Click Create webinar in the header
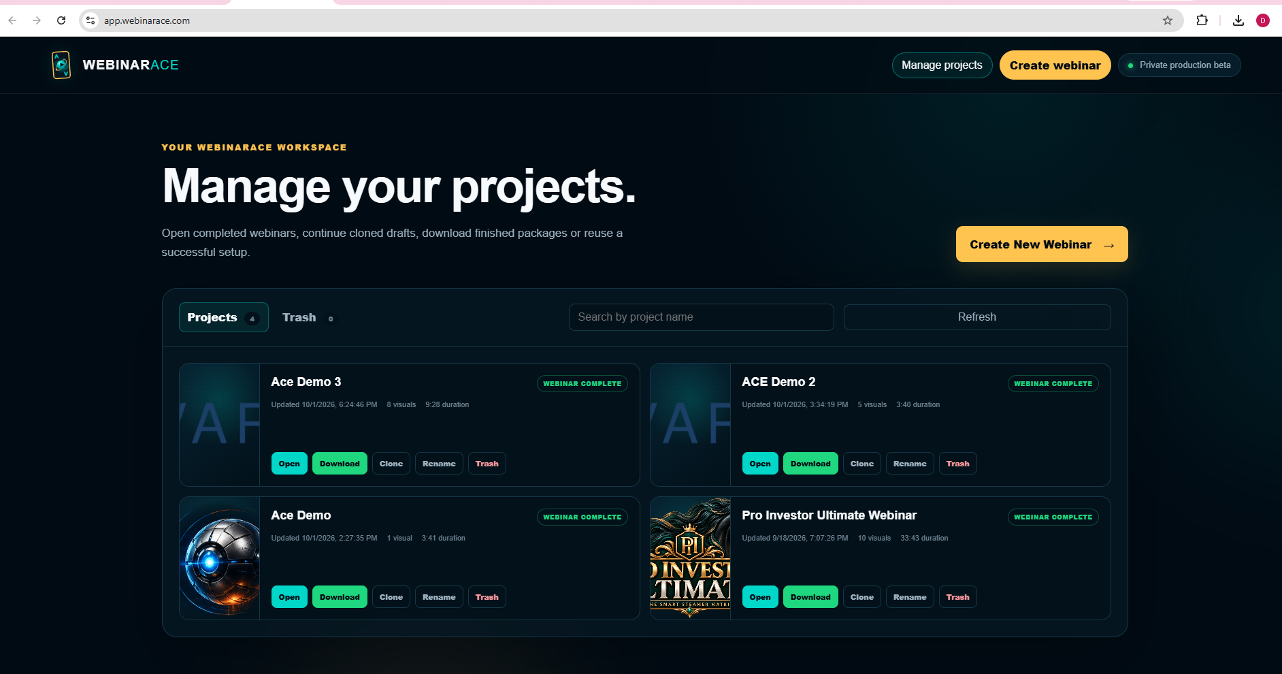 point(1055,65)
